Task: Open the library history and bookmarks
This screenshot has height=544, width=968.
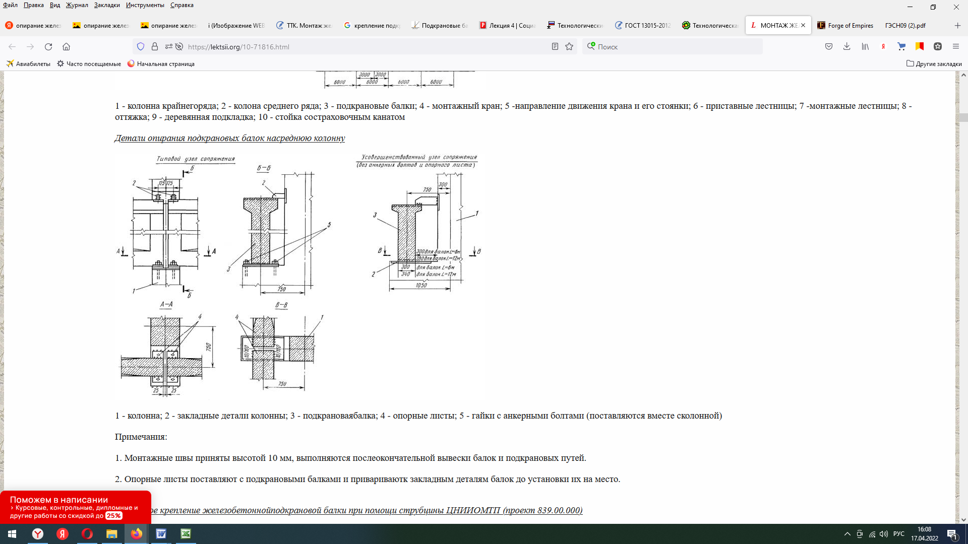Action: 865,47
